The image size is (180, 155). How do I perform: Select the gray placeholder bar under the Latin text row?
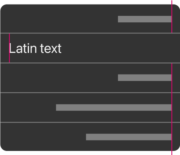144,78
